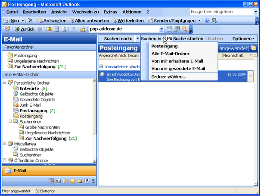Select Große Nachrichten search folder
Viewport: 261px width, 196px height.
[43, 127]
